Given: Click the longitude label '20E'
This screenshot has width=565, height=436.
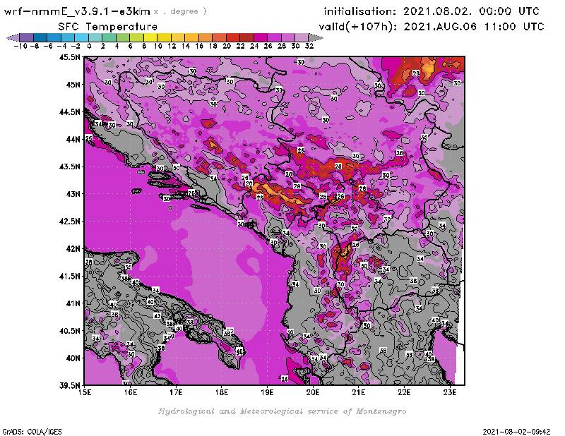Looking at the screenshot, I should [313, 392].
